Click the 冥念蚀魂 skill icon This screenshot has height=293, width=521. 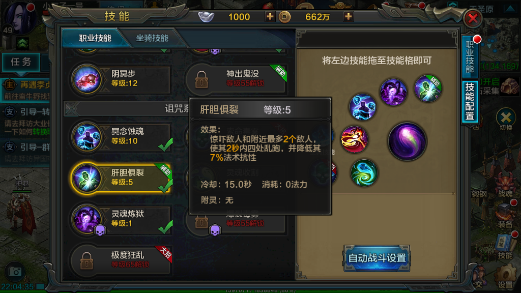point(87,137)
